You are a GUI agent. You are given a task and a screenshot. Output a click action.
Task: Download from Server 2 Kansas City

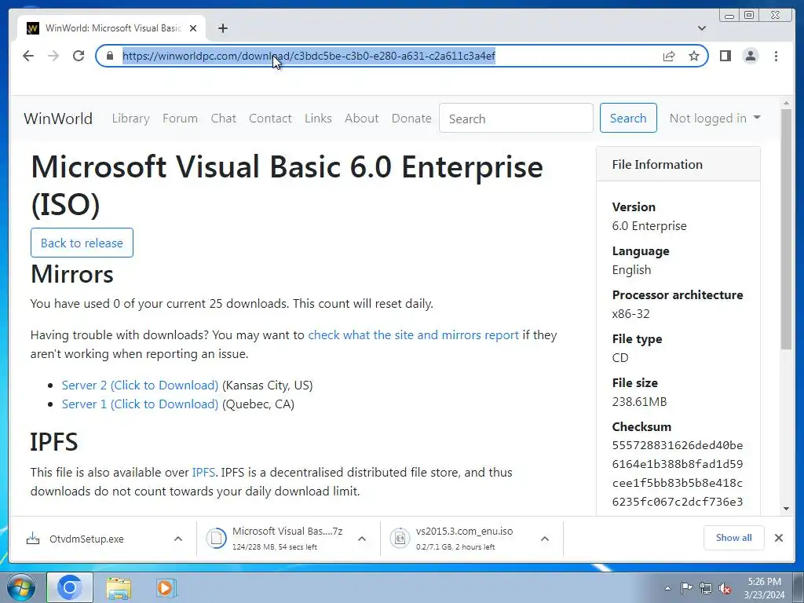pos(140,385)
